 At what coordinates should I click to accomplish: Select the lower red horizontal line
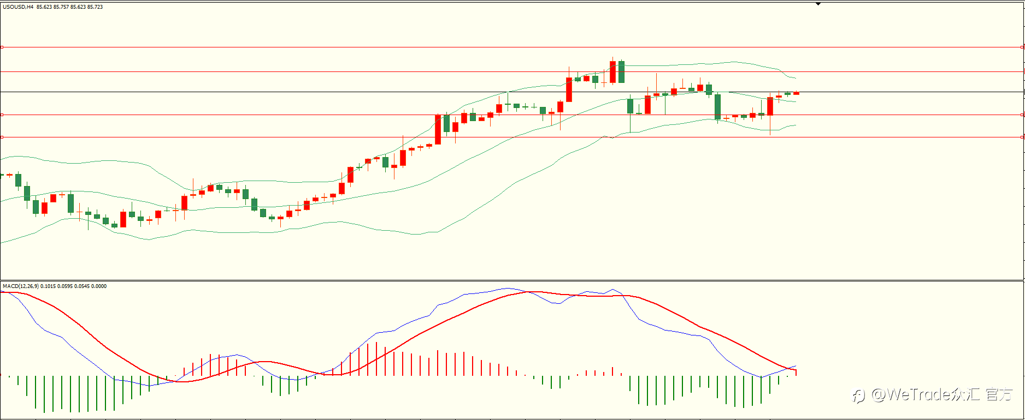pos(512,115)
